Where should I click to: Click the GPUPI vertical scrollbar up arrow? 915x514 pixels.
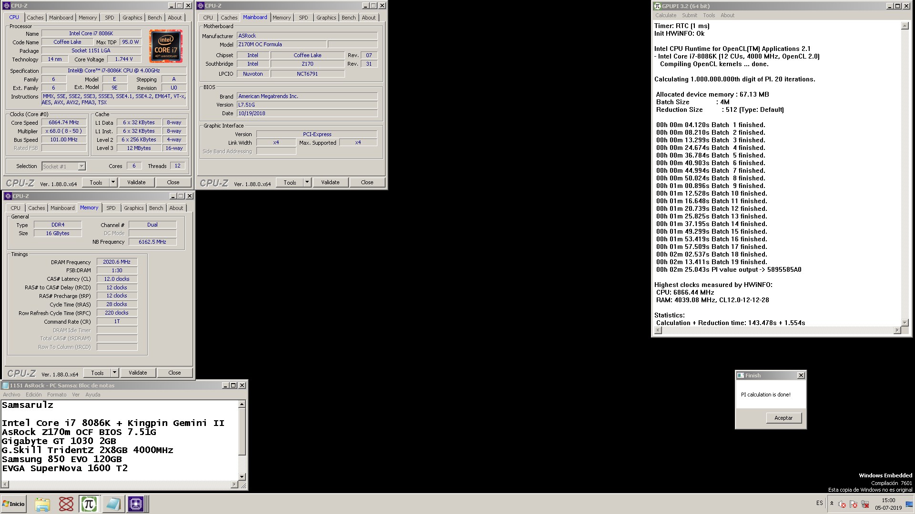pos(905,26)
